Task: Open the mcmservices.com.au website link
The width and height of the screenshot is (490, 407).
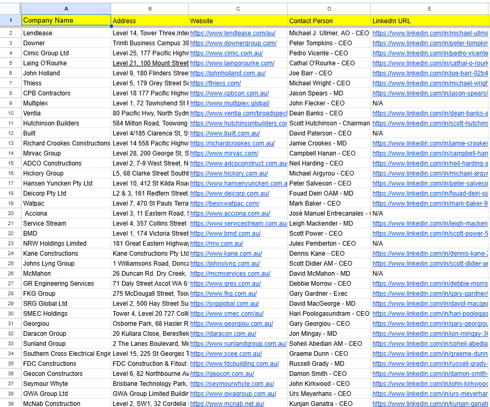Action: point(230,274)
